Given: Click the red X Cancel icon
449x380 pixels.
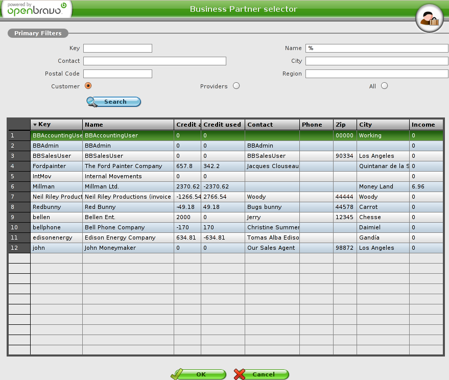Looking at the screenshot, I should click(240, 374).
